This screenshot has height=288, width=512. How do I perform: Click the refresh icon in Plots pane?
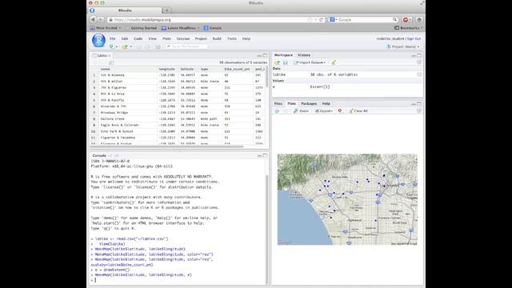coord(419,111)
